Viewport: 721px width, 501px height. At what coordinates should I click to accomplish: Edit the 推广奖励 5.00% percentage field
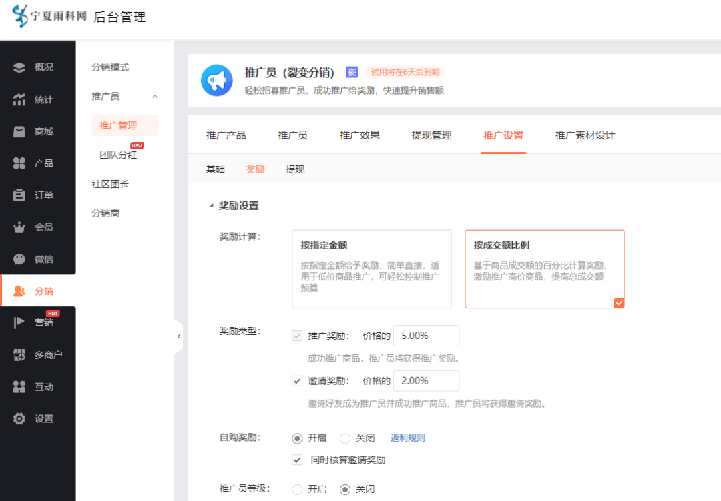(x=426, y=336)
